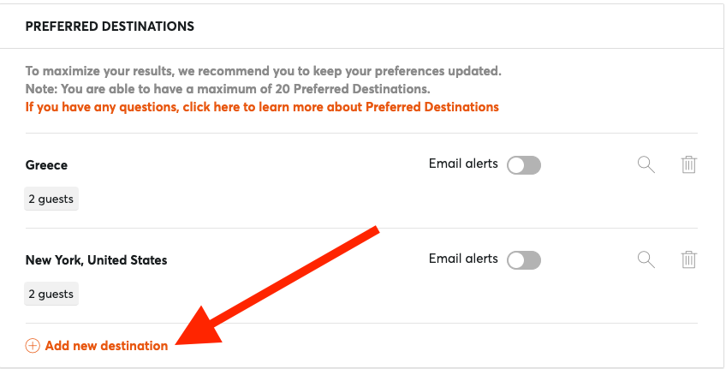Click the New York, United States title
The height and width of the screenshot is (369, 726).
pos(96,259)
